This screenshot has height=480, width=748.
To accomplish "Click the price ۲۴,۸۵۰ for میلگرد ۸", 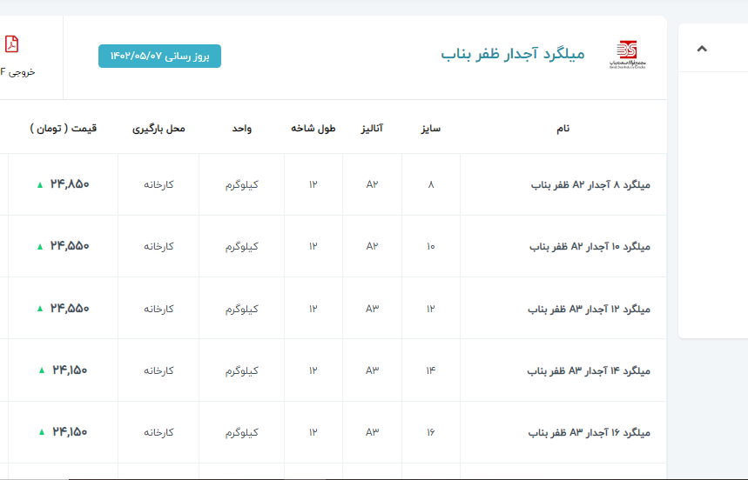I will [x=70, y=184].
